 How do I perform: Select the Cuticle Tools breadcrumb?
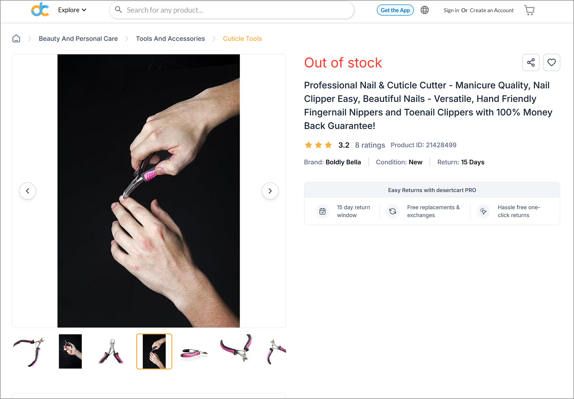coord(242,39)
